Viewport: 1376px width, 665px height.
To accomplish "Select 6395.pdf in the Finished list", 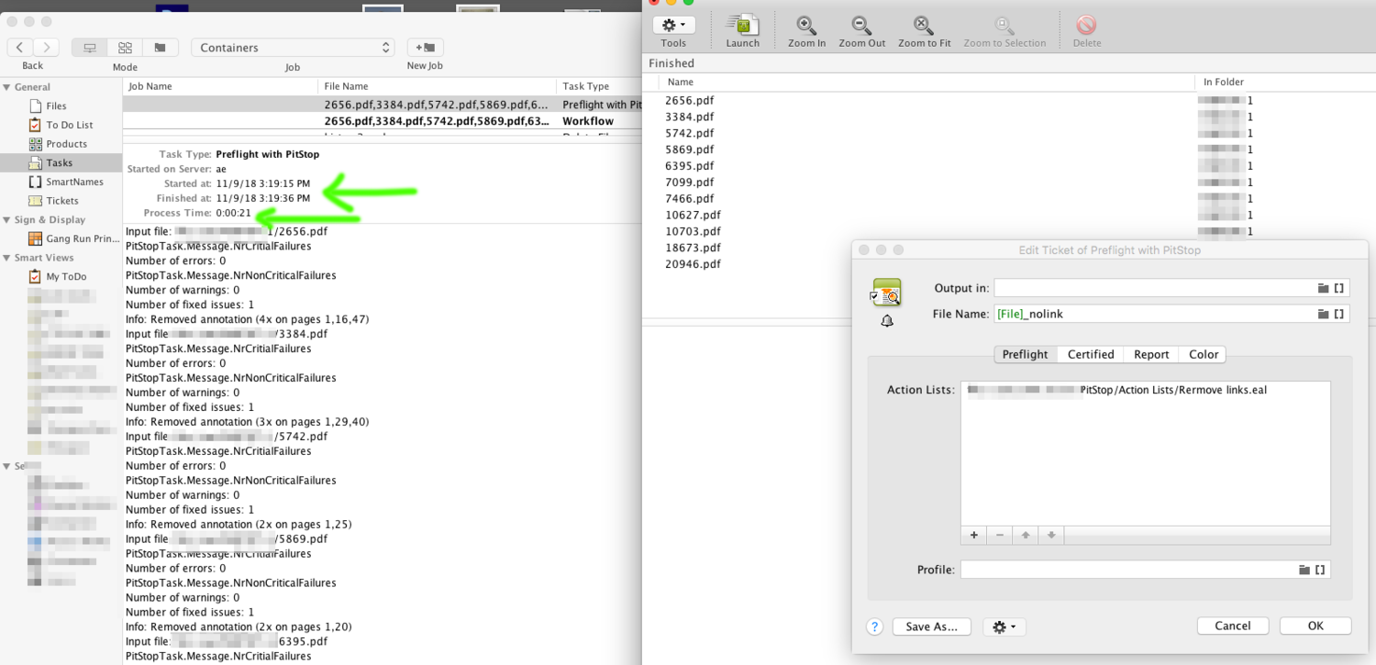I will click(689, 166).
